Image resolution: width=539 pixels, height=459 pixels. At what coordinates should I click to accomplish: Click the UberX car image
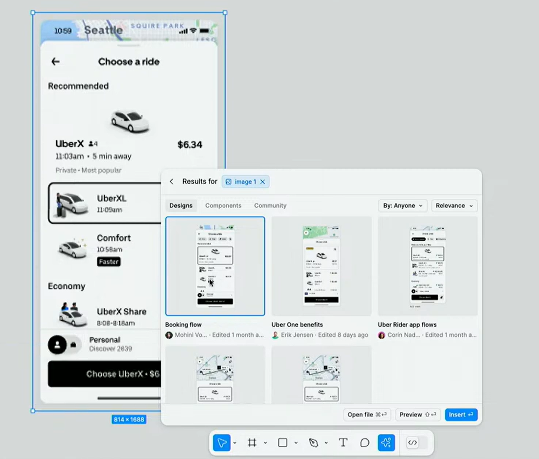pos(130,121)
